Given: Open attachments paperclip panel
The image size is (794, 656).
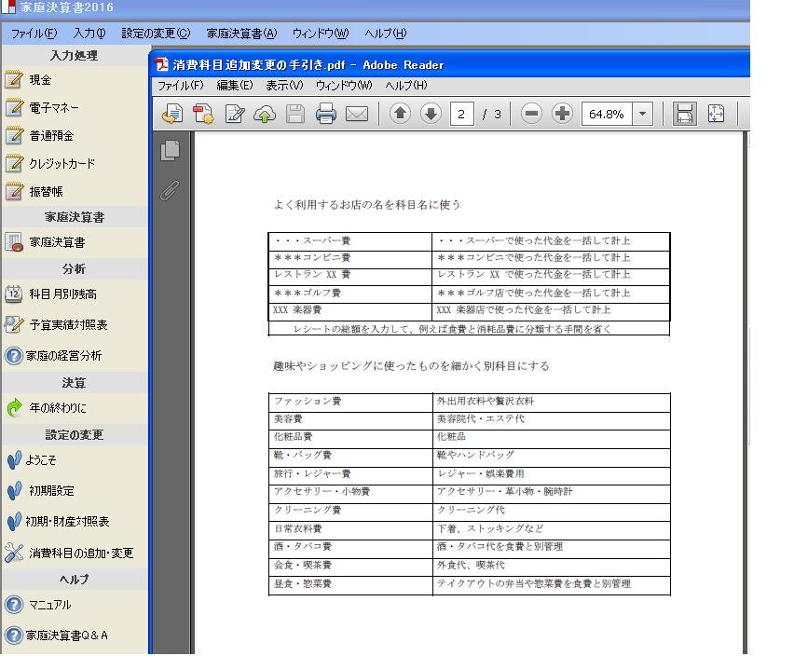Looking at the screenshot, I should click(170, 191).
